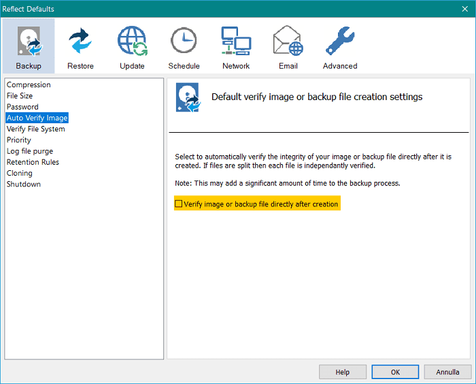Click the backup disk icon beside heading
The width and height of the screenshot is (476, 384).
[x=188, y=97]
